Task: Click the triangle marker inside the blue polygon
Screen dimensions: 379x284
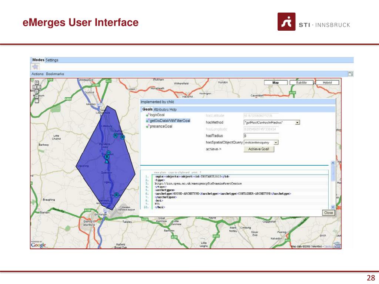Action: click(x=107, y=161)
